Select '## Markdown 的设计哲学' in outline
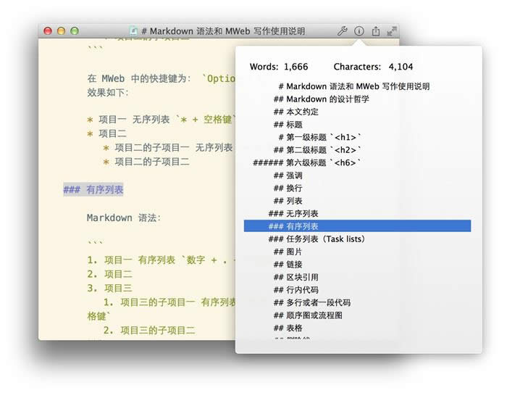507x393 pixels. [321, 99]
